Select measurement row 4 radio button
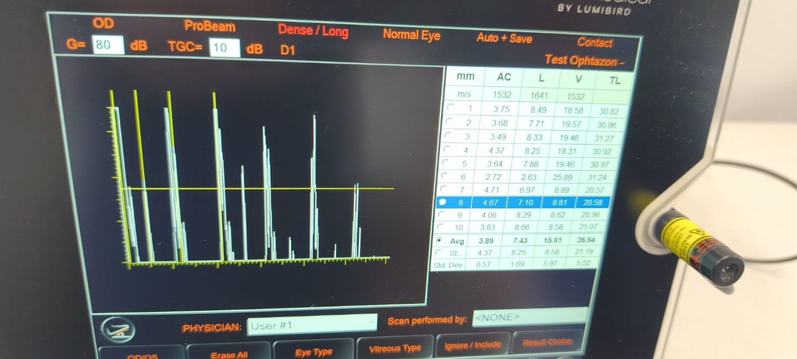This screenshot has width=797, height=359. (x=446, y=148)
